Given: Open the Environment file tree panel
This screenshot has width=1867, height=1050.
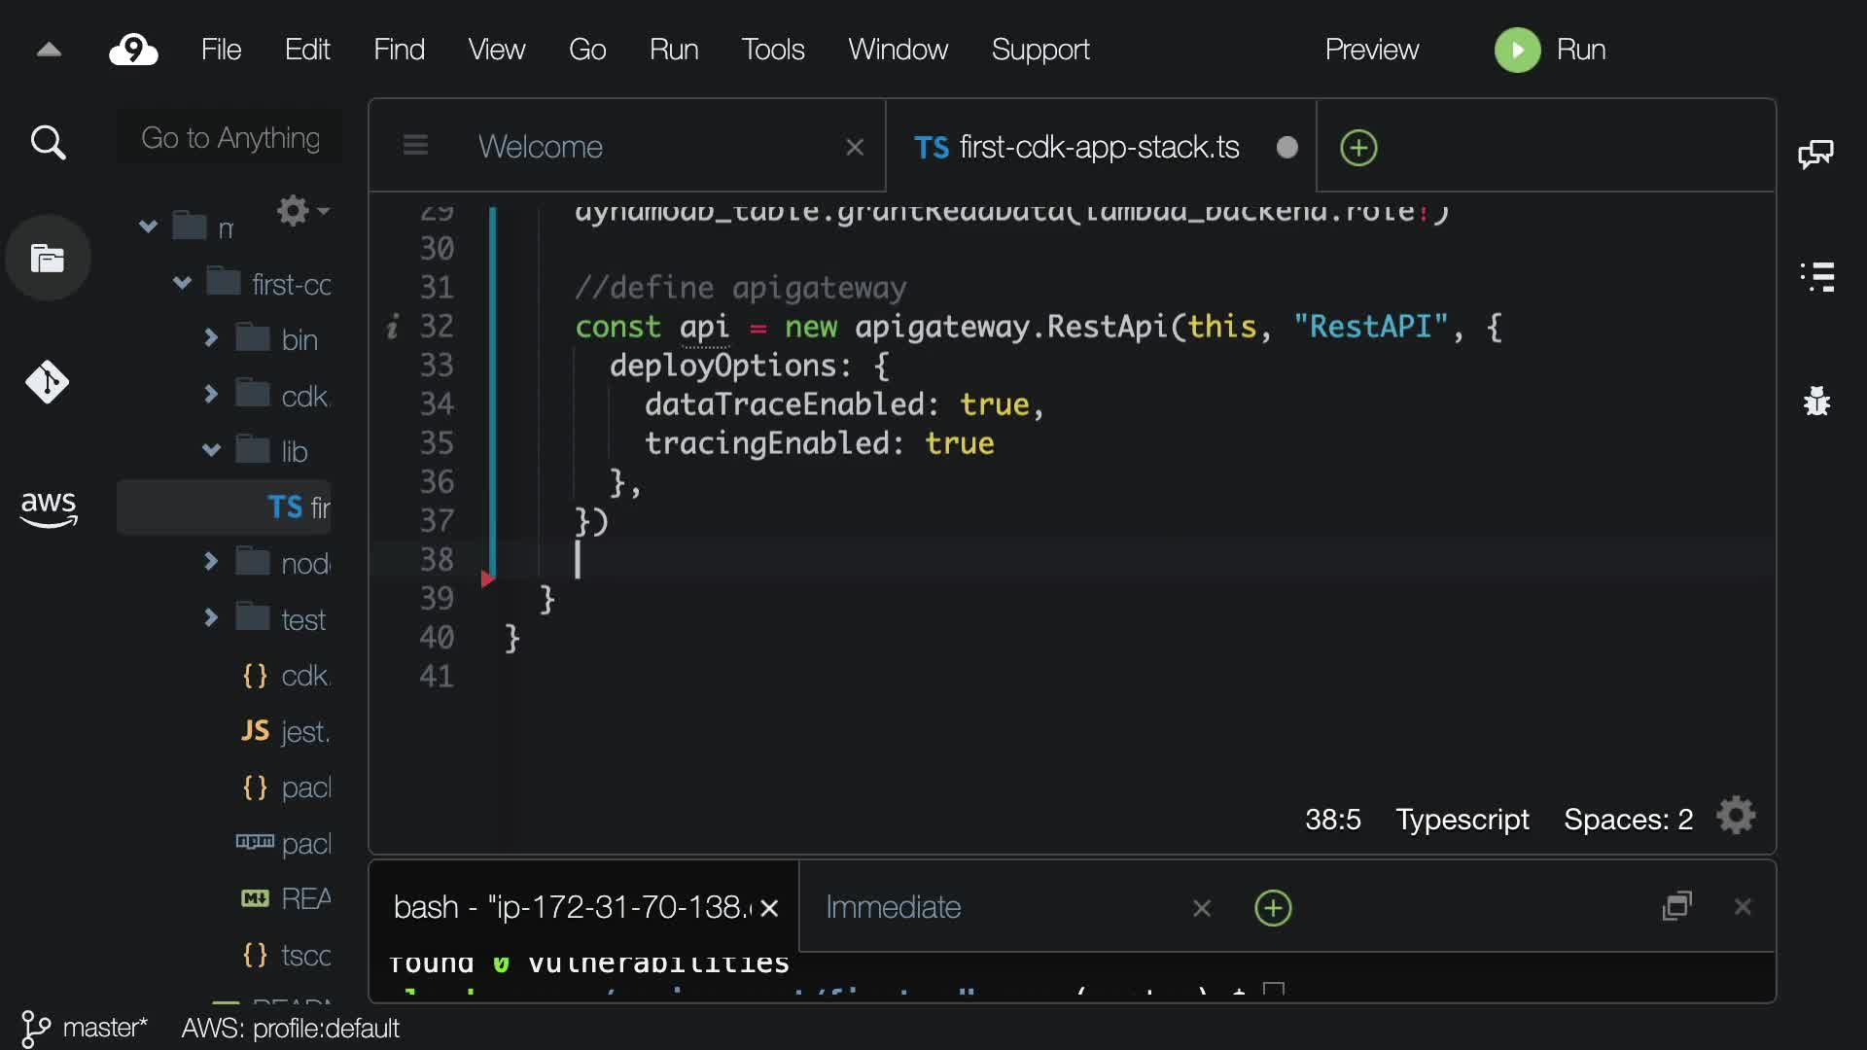Looking at the screenshot, I should 48,259.
